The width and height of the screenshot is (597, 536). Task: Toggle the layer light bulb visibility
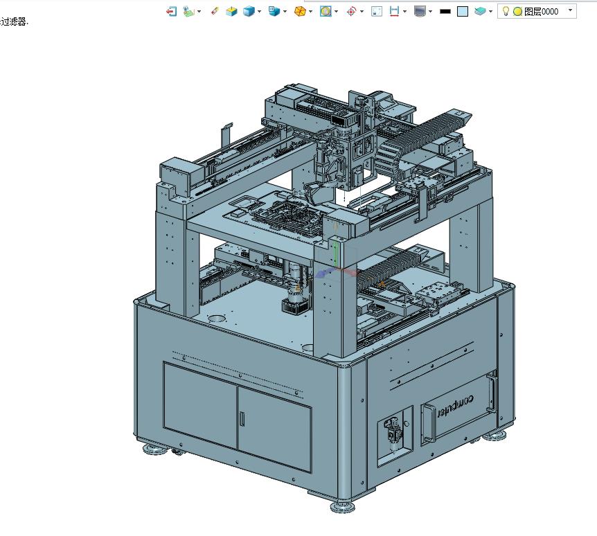click(506, 11)
